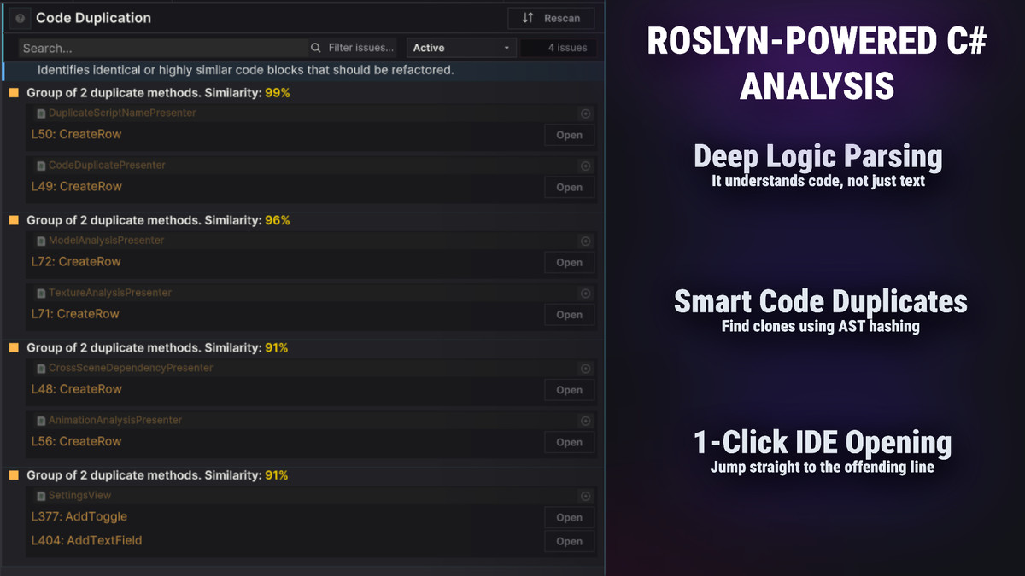Select the L49: CreateRow text
Image resolution: width=1025 pixels, height=576 pixels.
[x=76, y=186]
